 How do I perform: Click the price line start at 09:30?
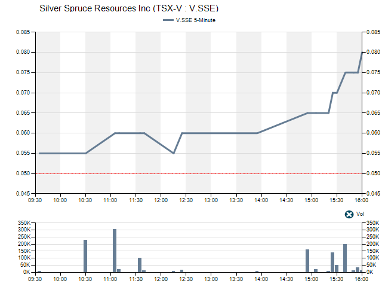click(40, 153)
